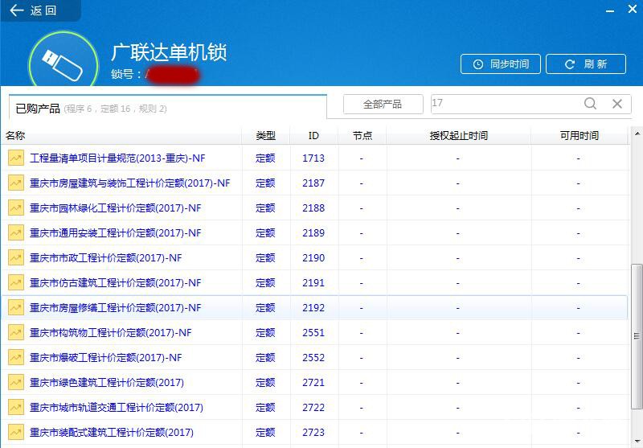Select 重庆市园林绿化工程计价定额(2017)-NF
This screenshot has height=448, width=643.
pyautogui.click(x=115, y=208)
